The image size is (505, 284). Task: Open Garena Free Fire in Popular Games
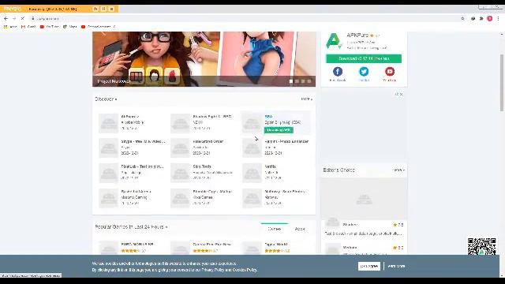click(x=204, y=247)
